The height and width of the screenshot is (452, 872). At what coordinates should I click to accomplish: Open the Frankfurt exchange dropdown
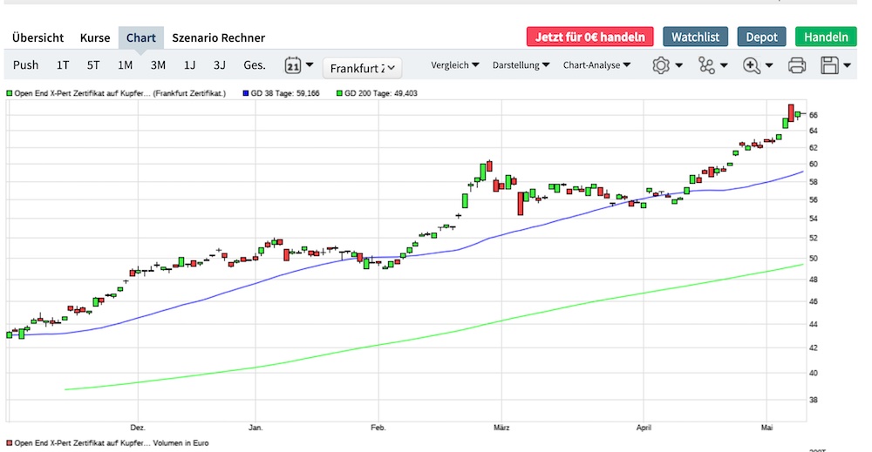(362, 68)
